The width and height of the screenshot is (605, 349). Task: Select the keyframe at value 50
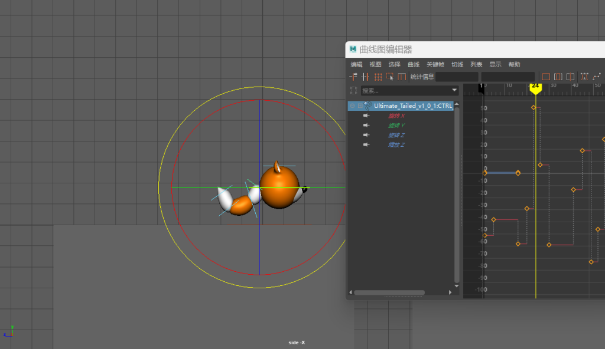click(x=534, y=107)
